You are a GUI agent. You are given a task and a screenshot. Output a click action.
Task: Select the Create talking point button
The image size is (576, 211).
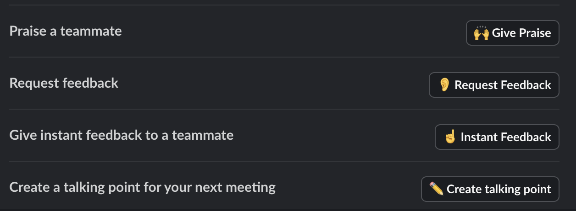point(490,189)
